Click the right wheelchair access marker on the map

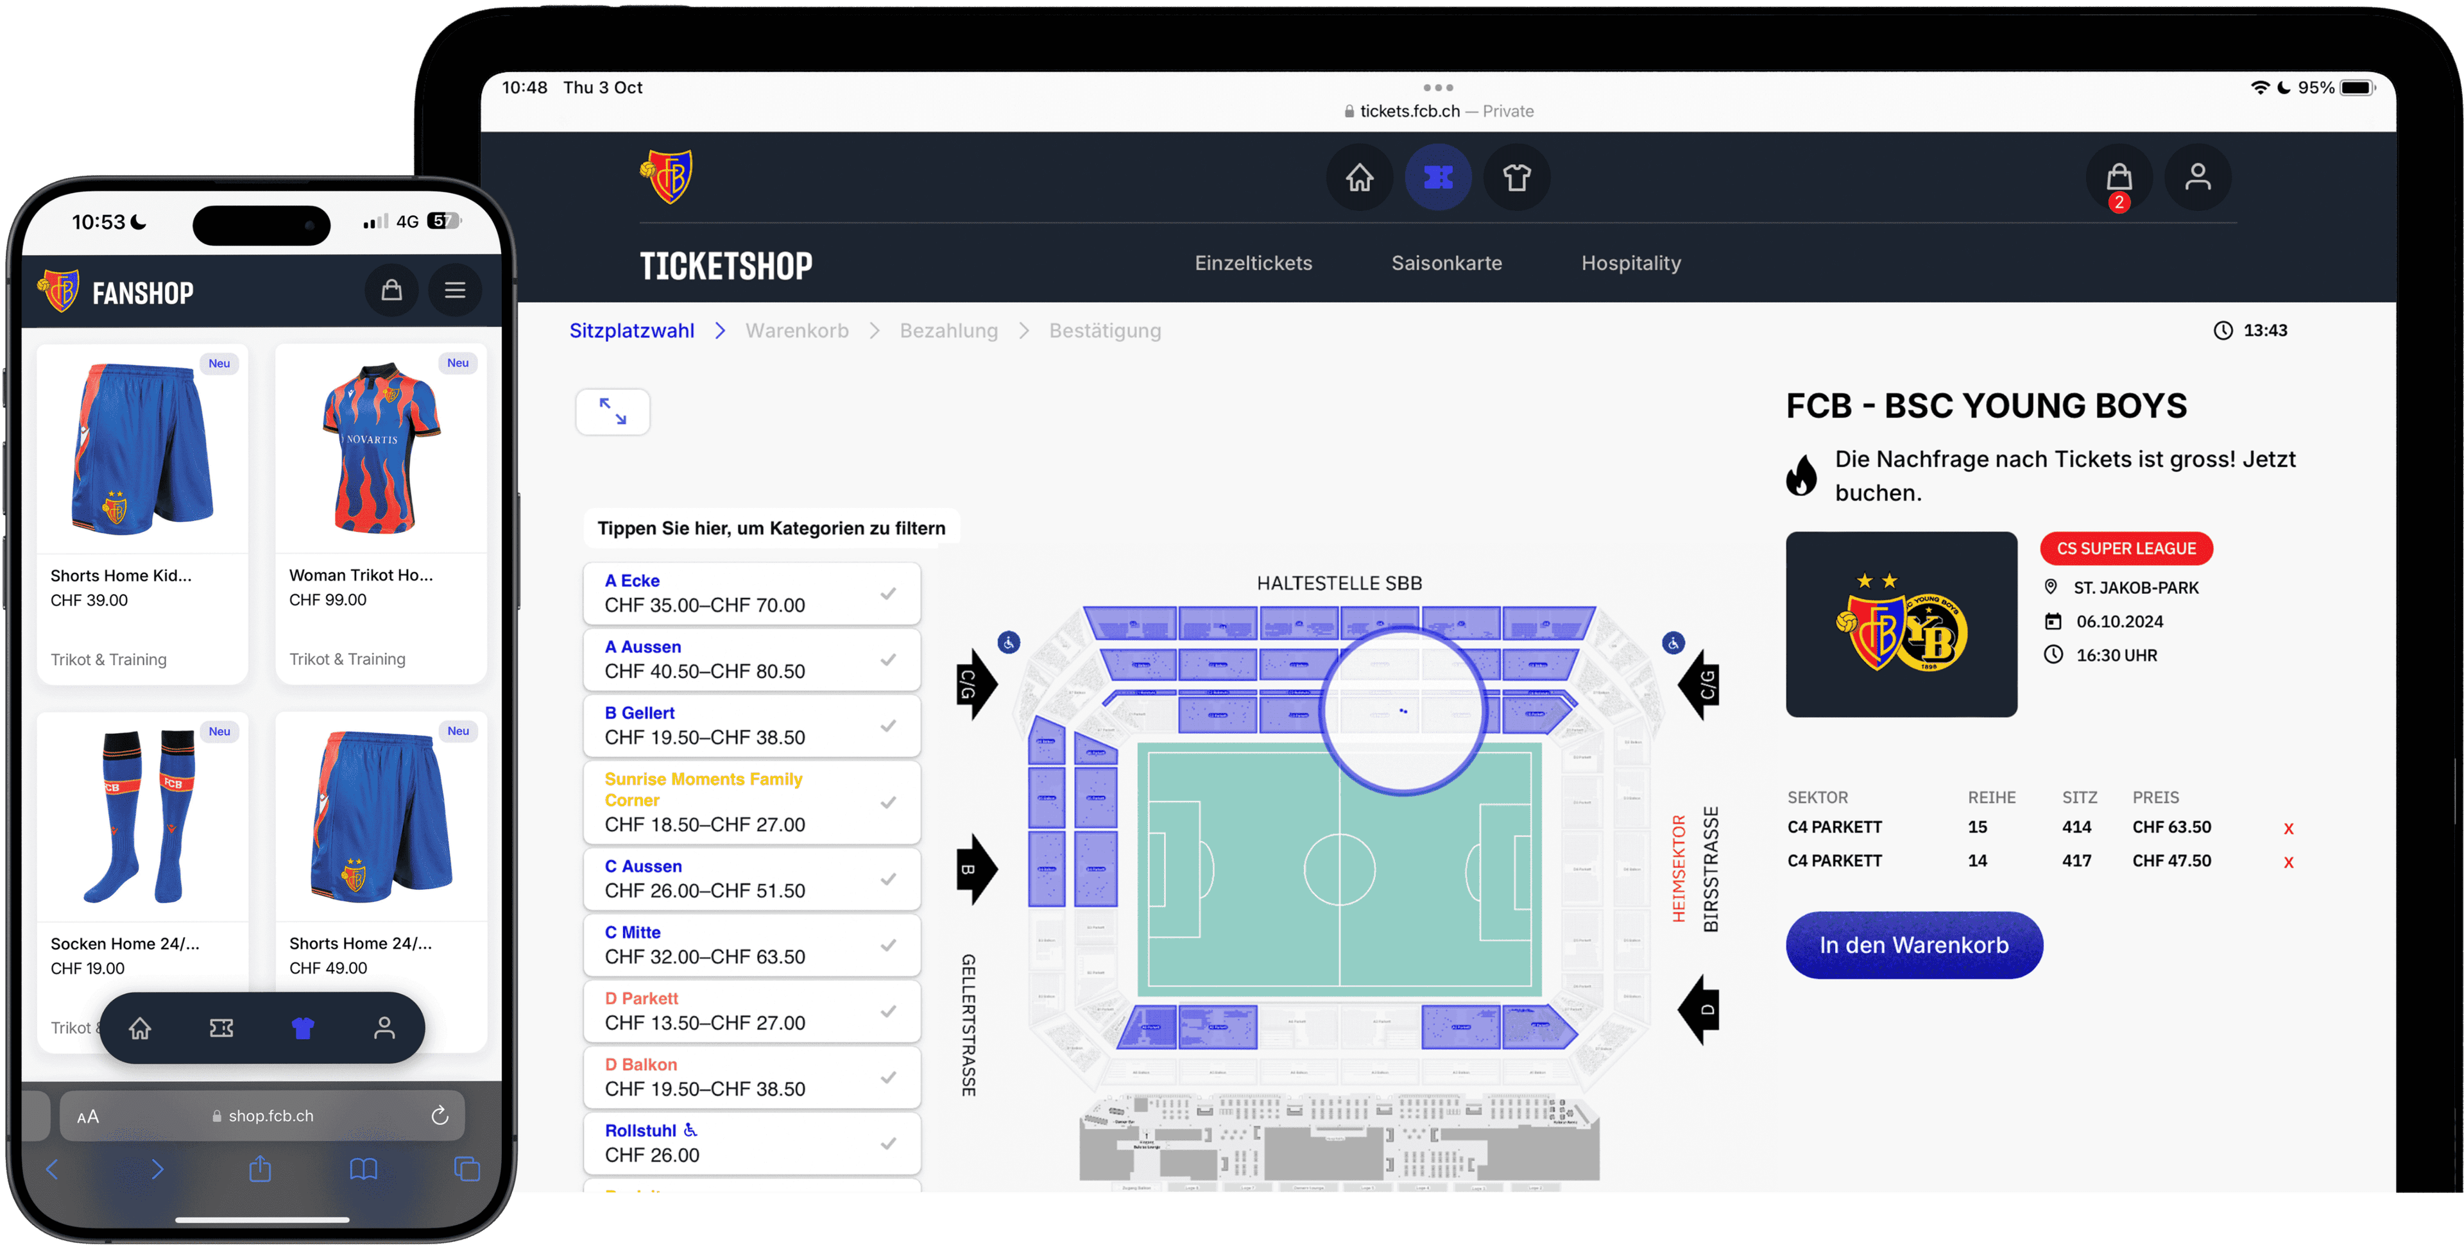[1673, 643]
